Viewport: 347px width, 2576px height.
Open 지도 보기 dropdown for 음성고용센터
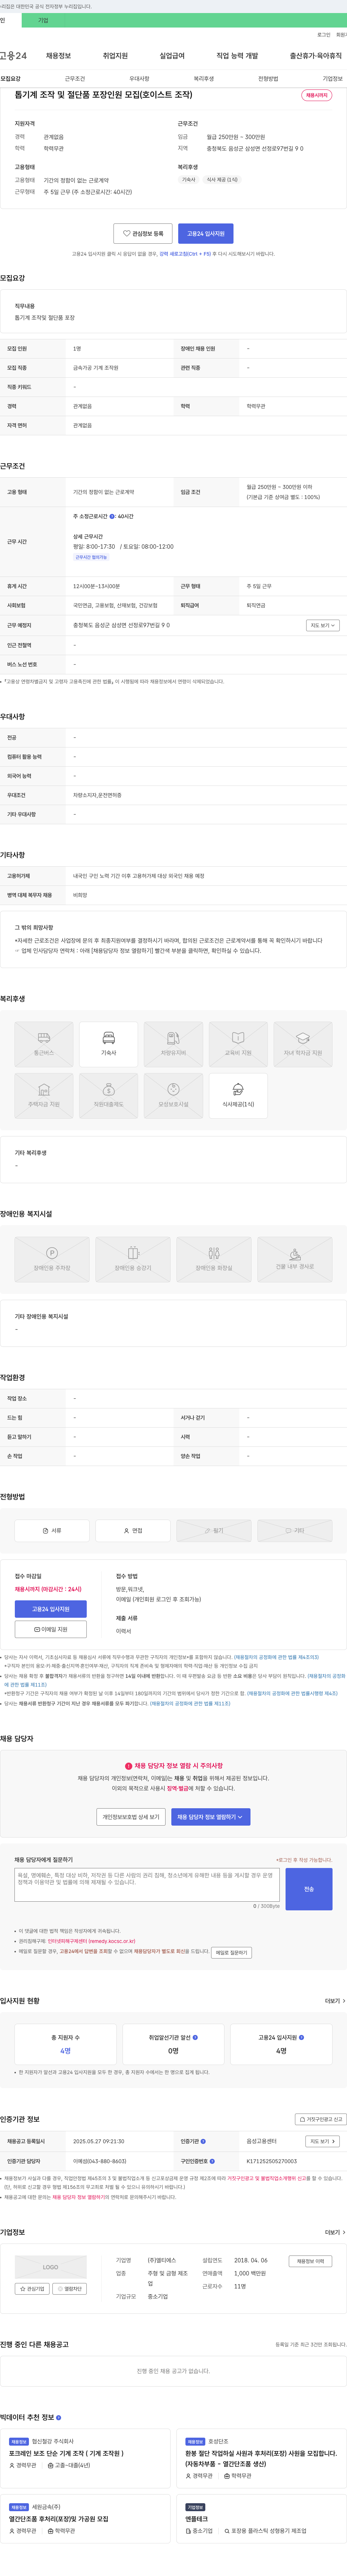[323, 2141]
